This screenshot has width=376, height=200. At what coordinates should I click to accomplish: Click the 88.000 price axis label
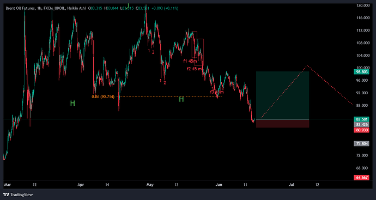tap(362, 106)
